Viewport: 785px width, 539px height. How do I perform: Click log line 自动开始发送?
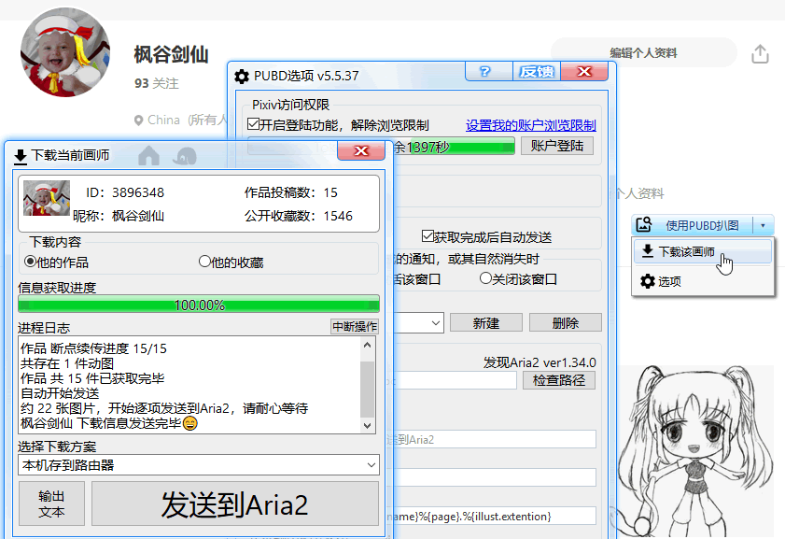click(x=60, y=393)
